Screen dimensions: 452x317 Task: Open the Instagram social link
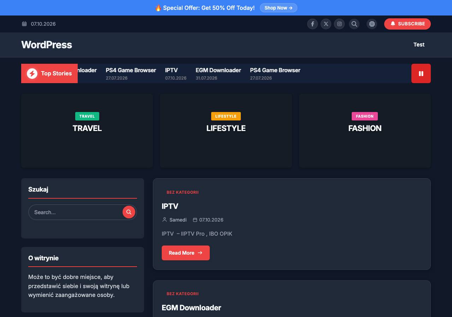pos(339,24)
